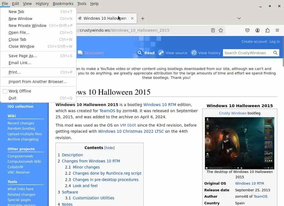Choose Quit from the File menu
Image resolution: width=284 pixels, height=206 pixels.
coord(38,98)
